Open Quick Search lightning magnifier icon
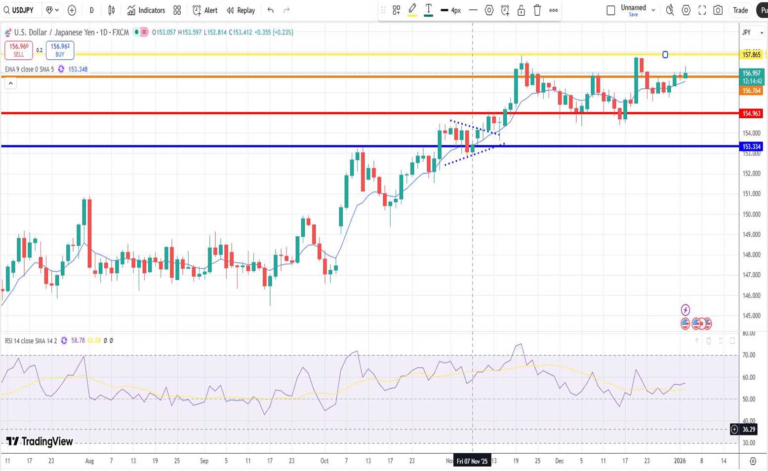 [x=670, y=10]
